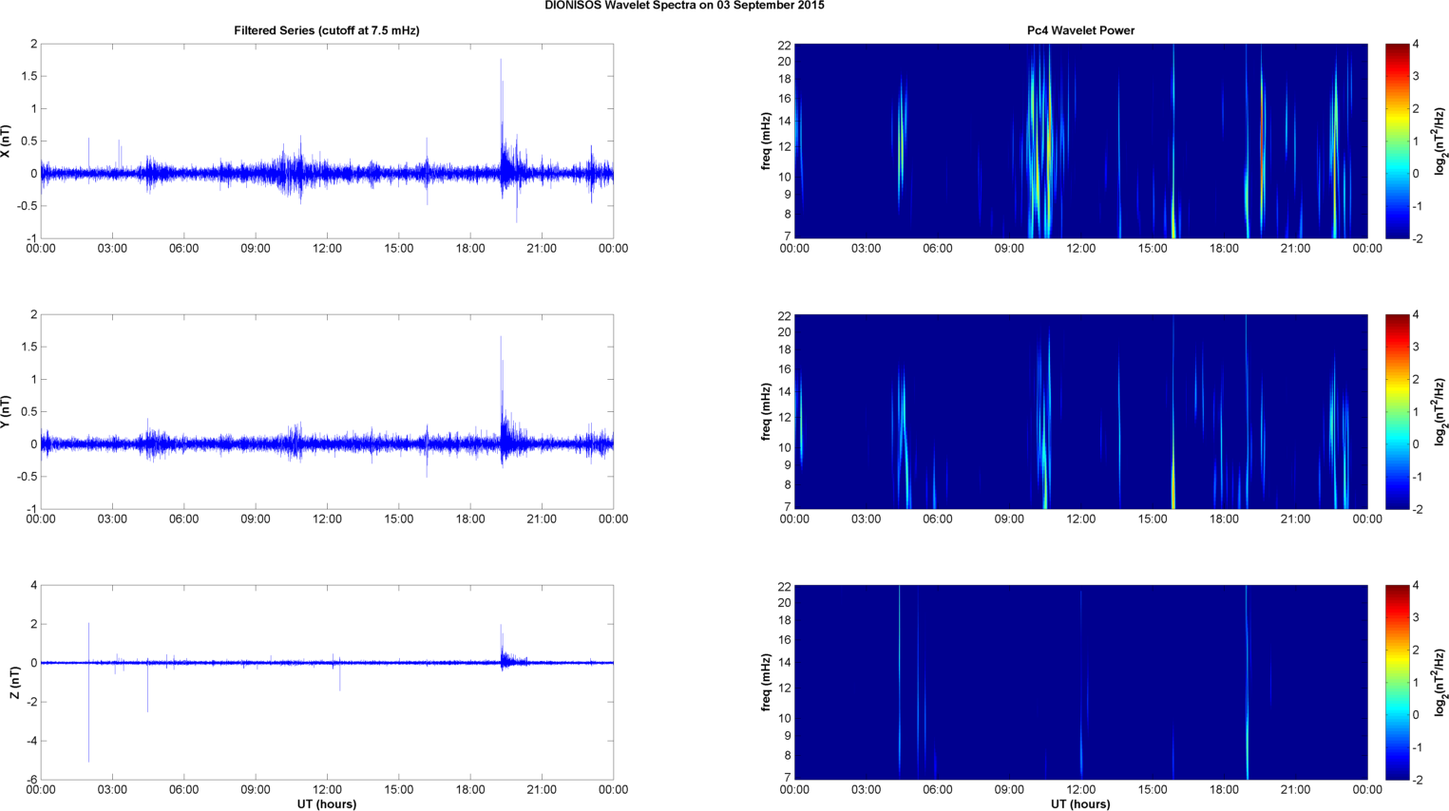Click the 09:00 tick under the top spectrogram
Image resolution: width=1449 pixels, height=811 pixels.
coord(1009,249)
